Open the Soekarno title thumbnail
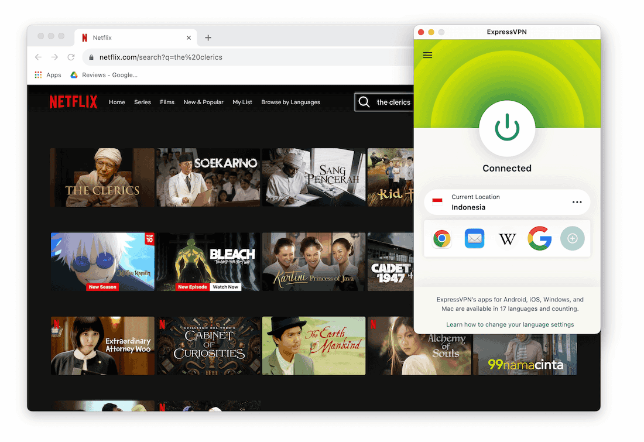 208,177
